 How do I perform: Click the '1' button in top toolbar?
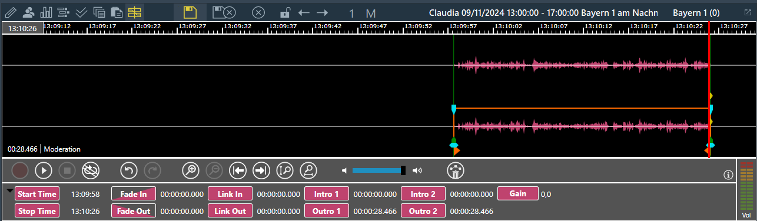pos(351,13)
